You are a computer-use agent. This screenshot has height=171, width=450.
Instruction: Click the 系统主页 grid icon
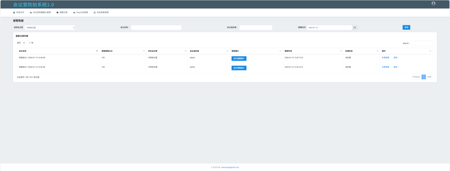14,12
